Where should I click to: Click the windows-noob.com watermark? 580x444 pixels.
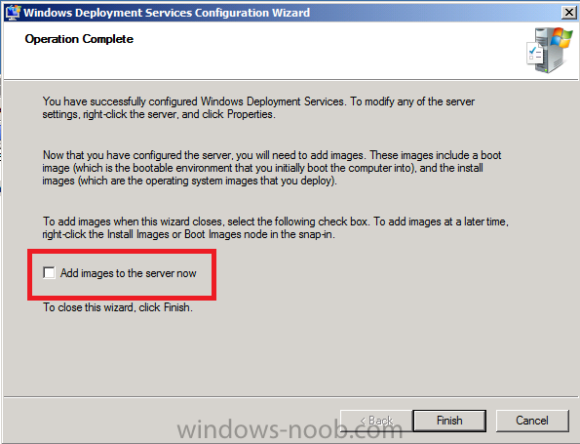pyautogui.click(x=290, y=429)
